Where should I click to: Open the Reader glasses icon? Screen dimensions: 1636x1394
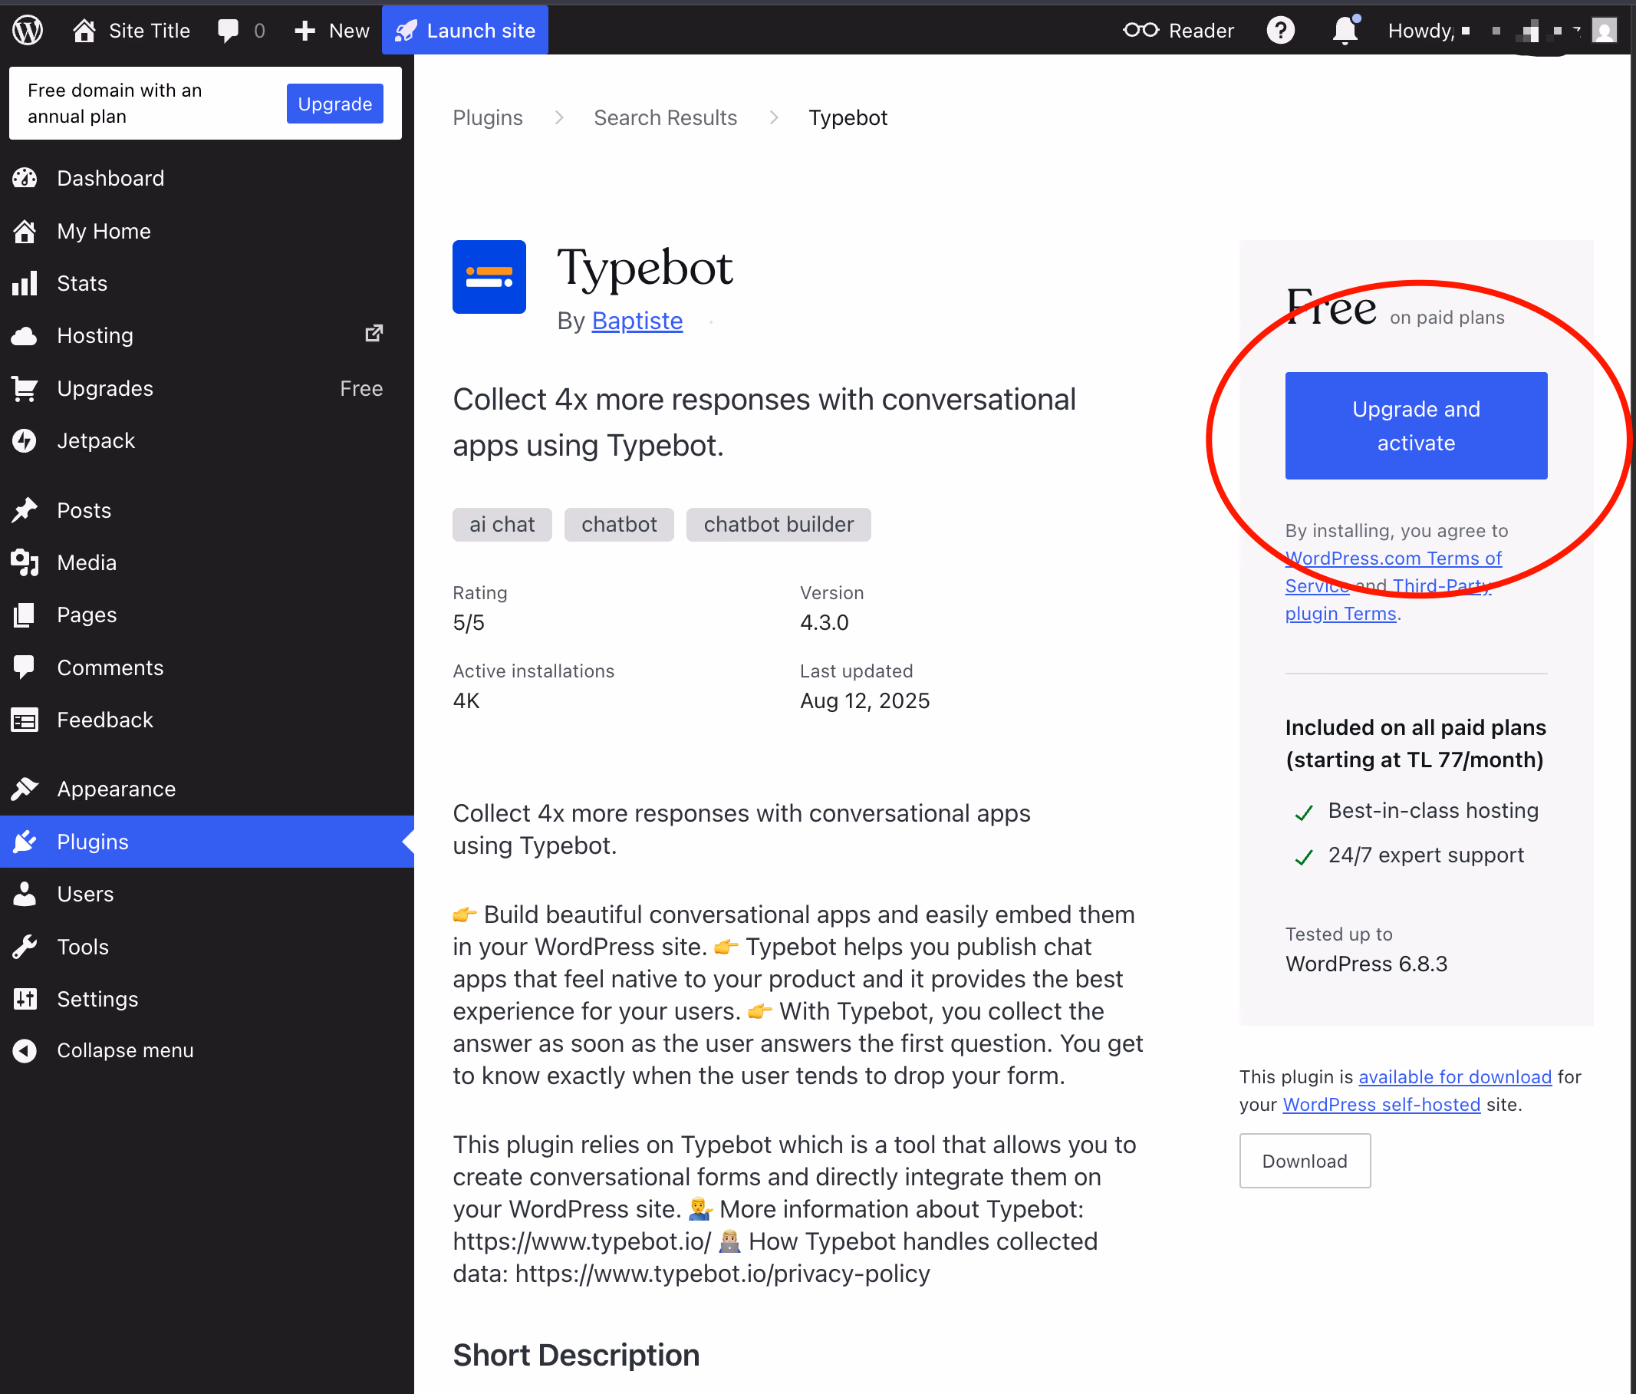click(1141, 31)
